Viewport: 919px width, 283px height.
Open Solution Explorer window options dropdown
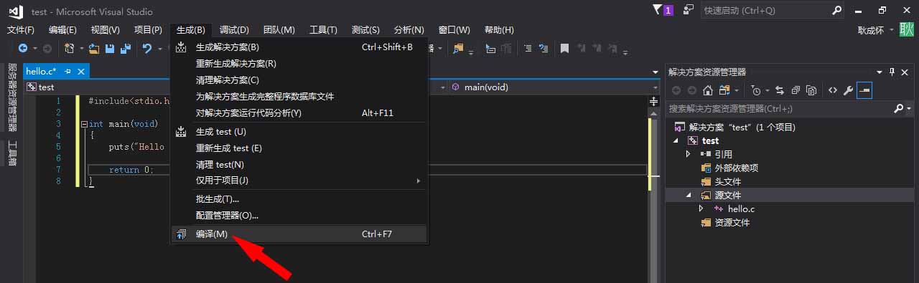click(880, 72)
